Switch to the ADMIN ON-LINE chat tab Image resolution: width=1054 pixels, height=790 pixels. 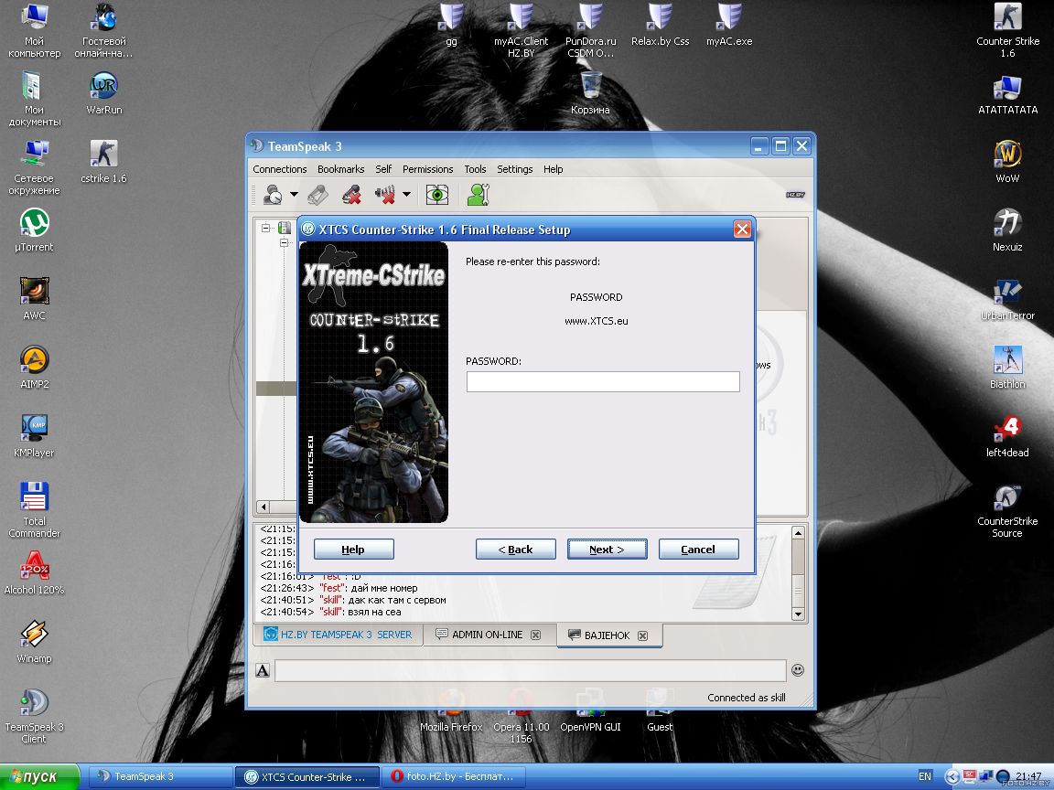click(x=488, y=635)
